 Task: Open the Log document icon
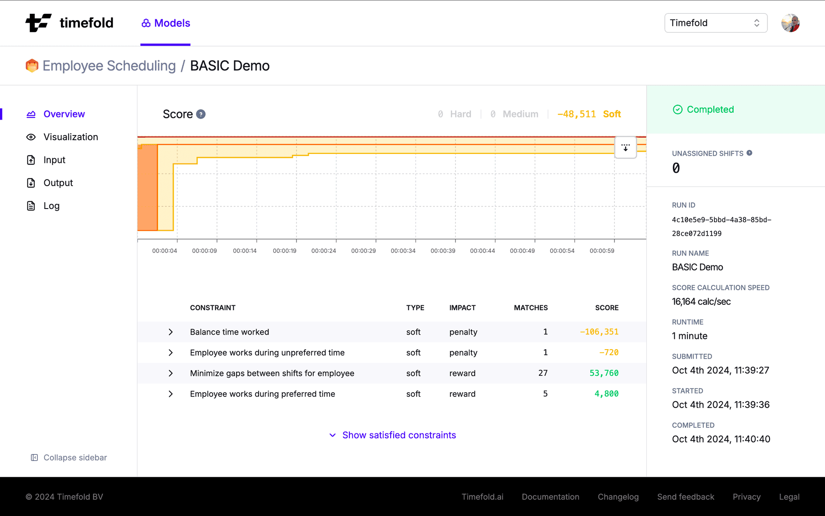point(31,206)
